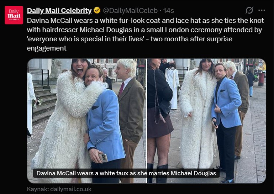274x194 pixels.
Task: Click the burgundy tie on blond man
Action: pos(121,89)
